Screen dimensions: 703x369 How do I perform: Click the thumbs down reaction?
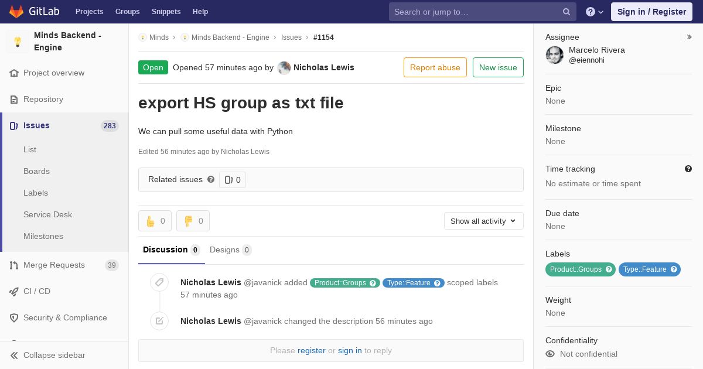click(x=193, y=221)
